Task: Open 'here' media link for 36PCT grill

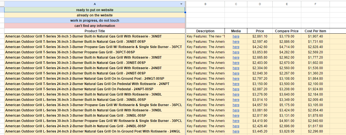Action: point(236,47)
